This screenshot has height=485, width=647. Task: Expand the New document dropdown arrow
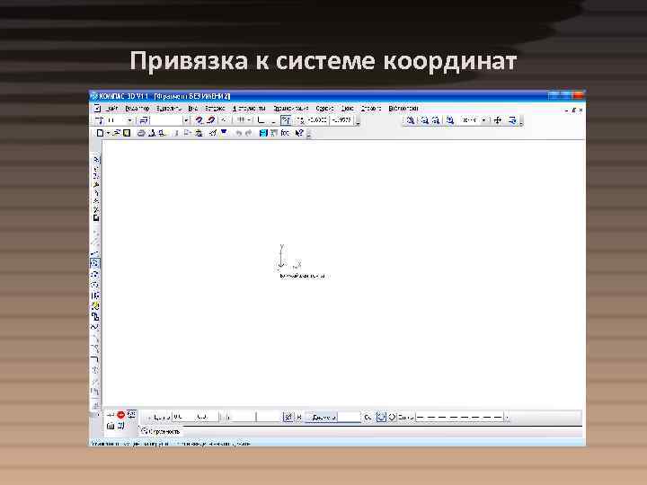coord(108,133)
